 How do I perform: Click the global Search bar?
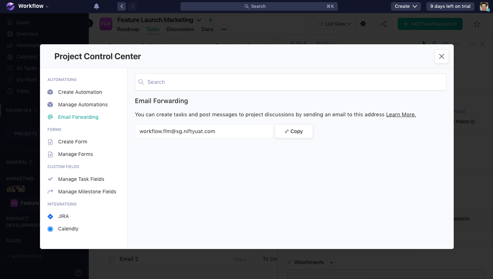[x=259, y=6]
